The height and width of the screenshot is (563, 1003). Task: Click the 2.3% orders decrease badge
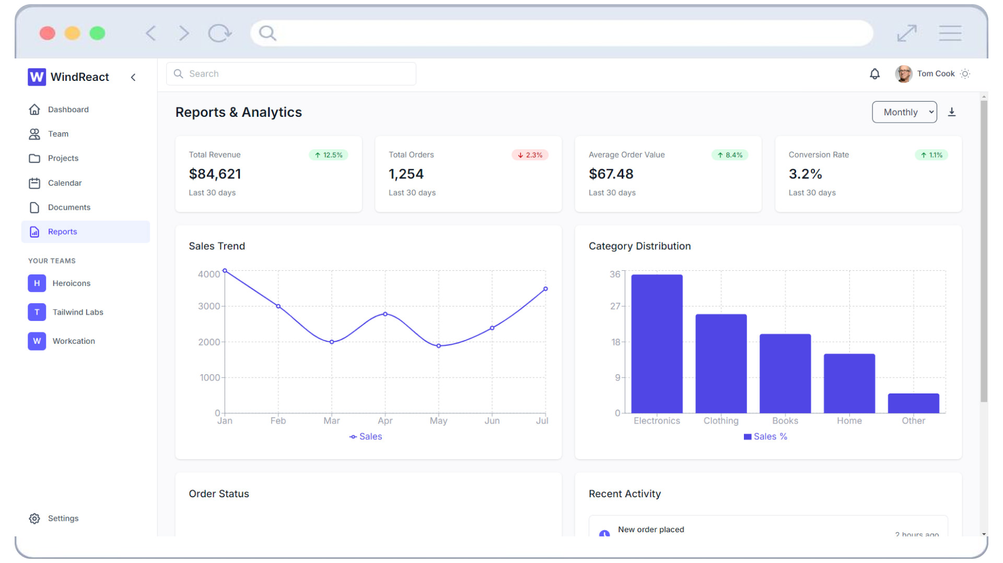pos(530,155)
